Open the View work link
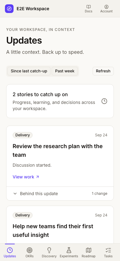 coord(26,177)
